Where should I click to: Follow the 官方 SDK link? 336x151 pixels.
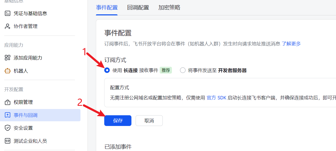coord(216,98)
